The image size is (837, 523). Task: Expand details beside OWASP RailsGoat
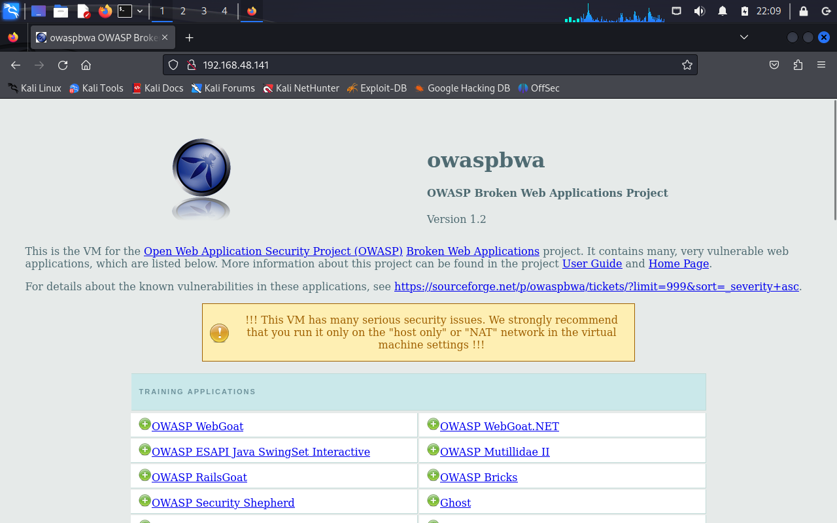[x=145, y=475]
